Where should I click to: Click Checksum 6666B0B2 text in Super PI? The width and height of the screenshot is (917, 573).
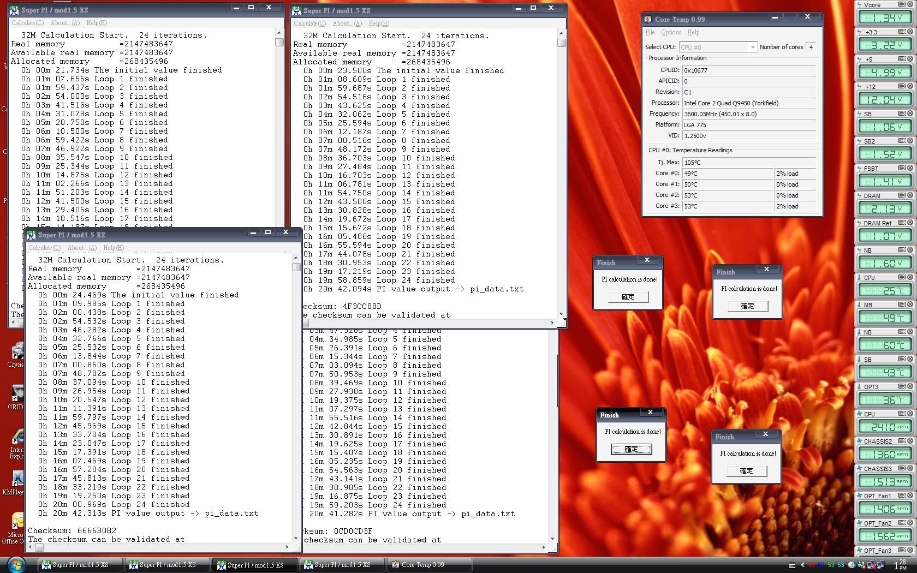point(72,530)
